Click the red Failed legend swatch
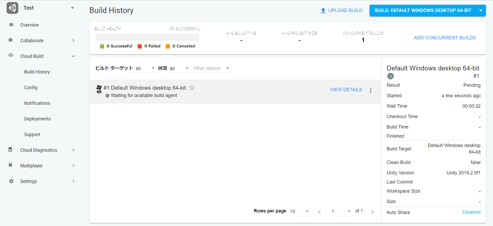The height and width of the screenshot is (226, 493). coord(140,46)
